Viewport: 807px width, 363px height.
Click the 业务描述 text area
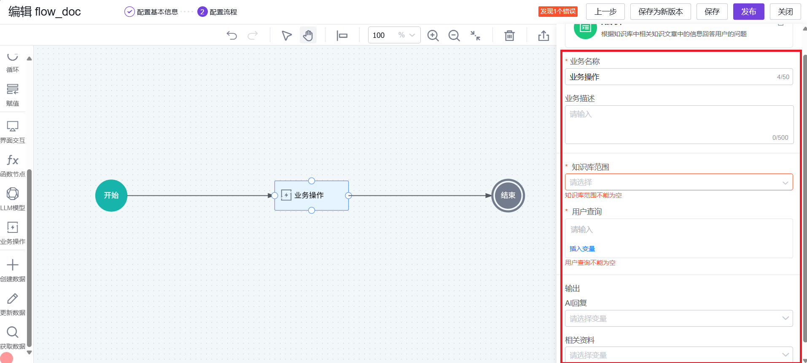[x=678, y=124]
